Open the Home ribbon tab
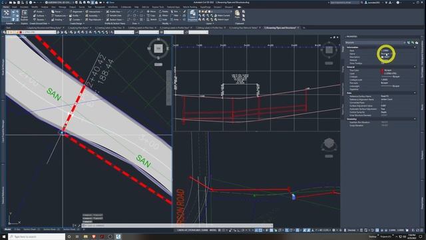Image resolution: width=426 pixels, height=240 pixels. pos(5,7)
